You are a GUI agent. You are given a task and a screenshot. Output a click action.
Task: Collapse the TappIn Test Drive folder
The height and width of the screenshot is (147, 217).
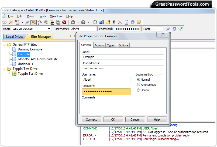click(4, 69)
